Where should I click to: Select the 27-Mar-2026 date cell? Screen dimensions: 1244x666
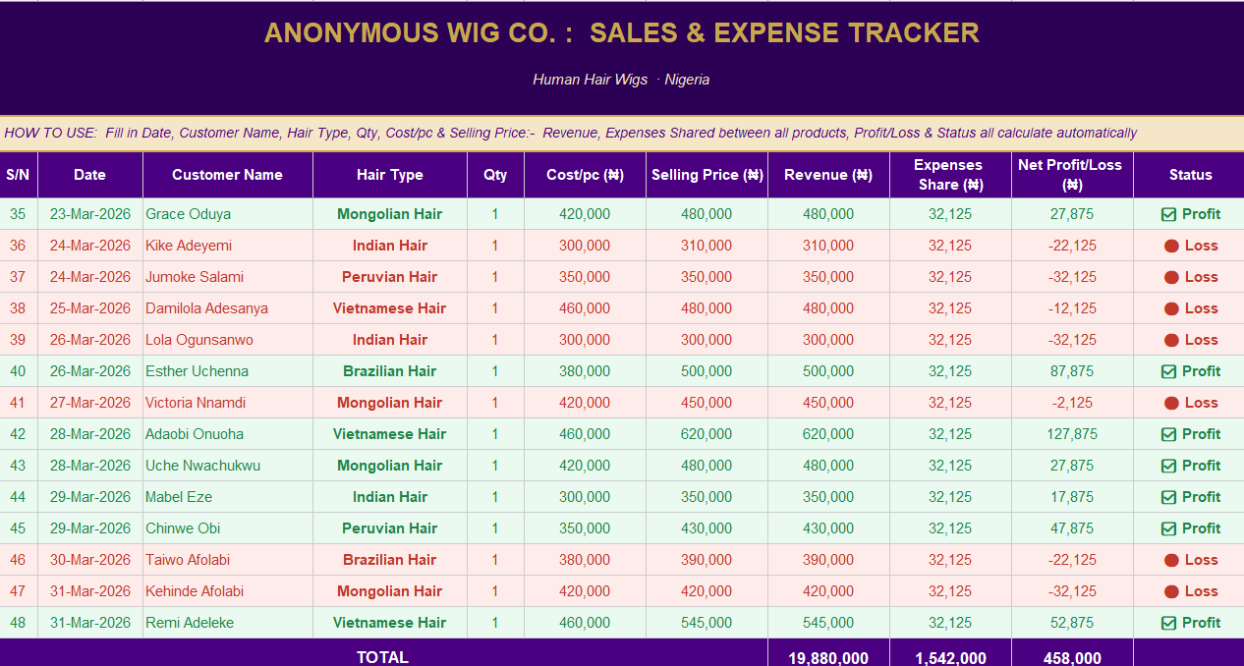[x=90, y=403]
